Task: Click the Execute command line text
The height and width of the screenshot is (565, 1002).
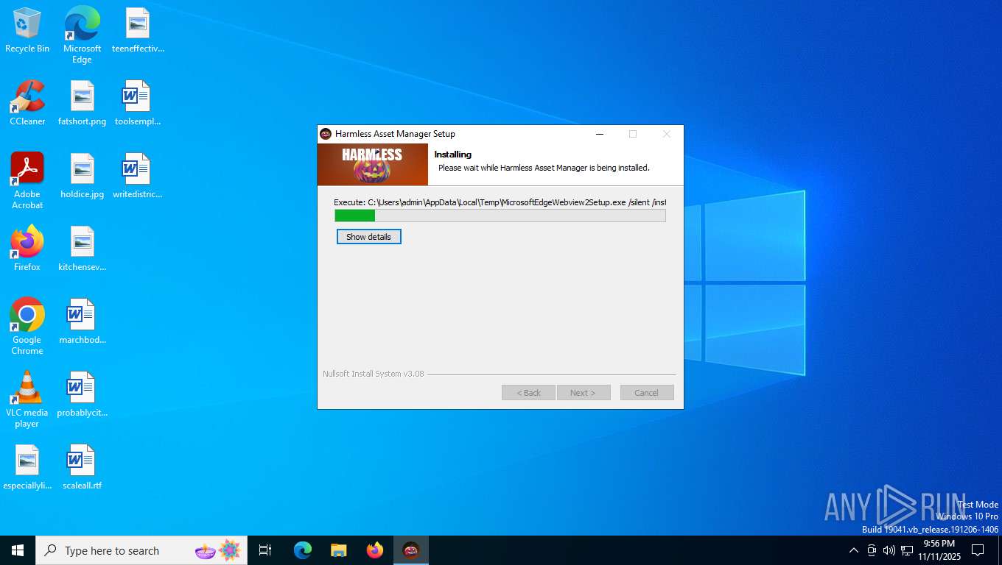Action: point(500,202)
